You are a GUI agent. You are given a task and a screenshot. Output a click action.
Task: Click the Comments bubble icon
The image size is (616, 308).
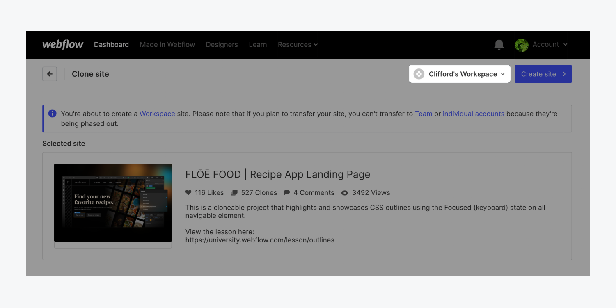[286, 192]
